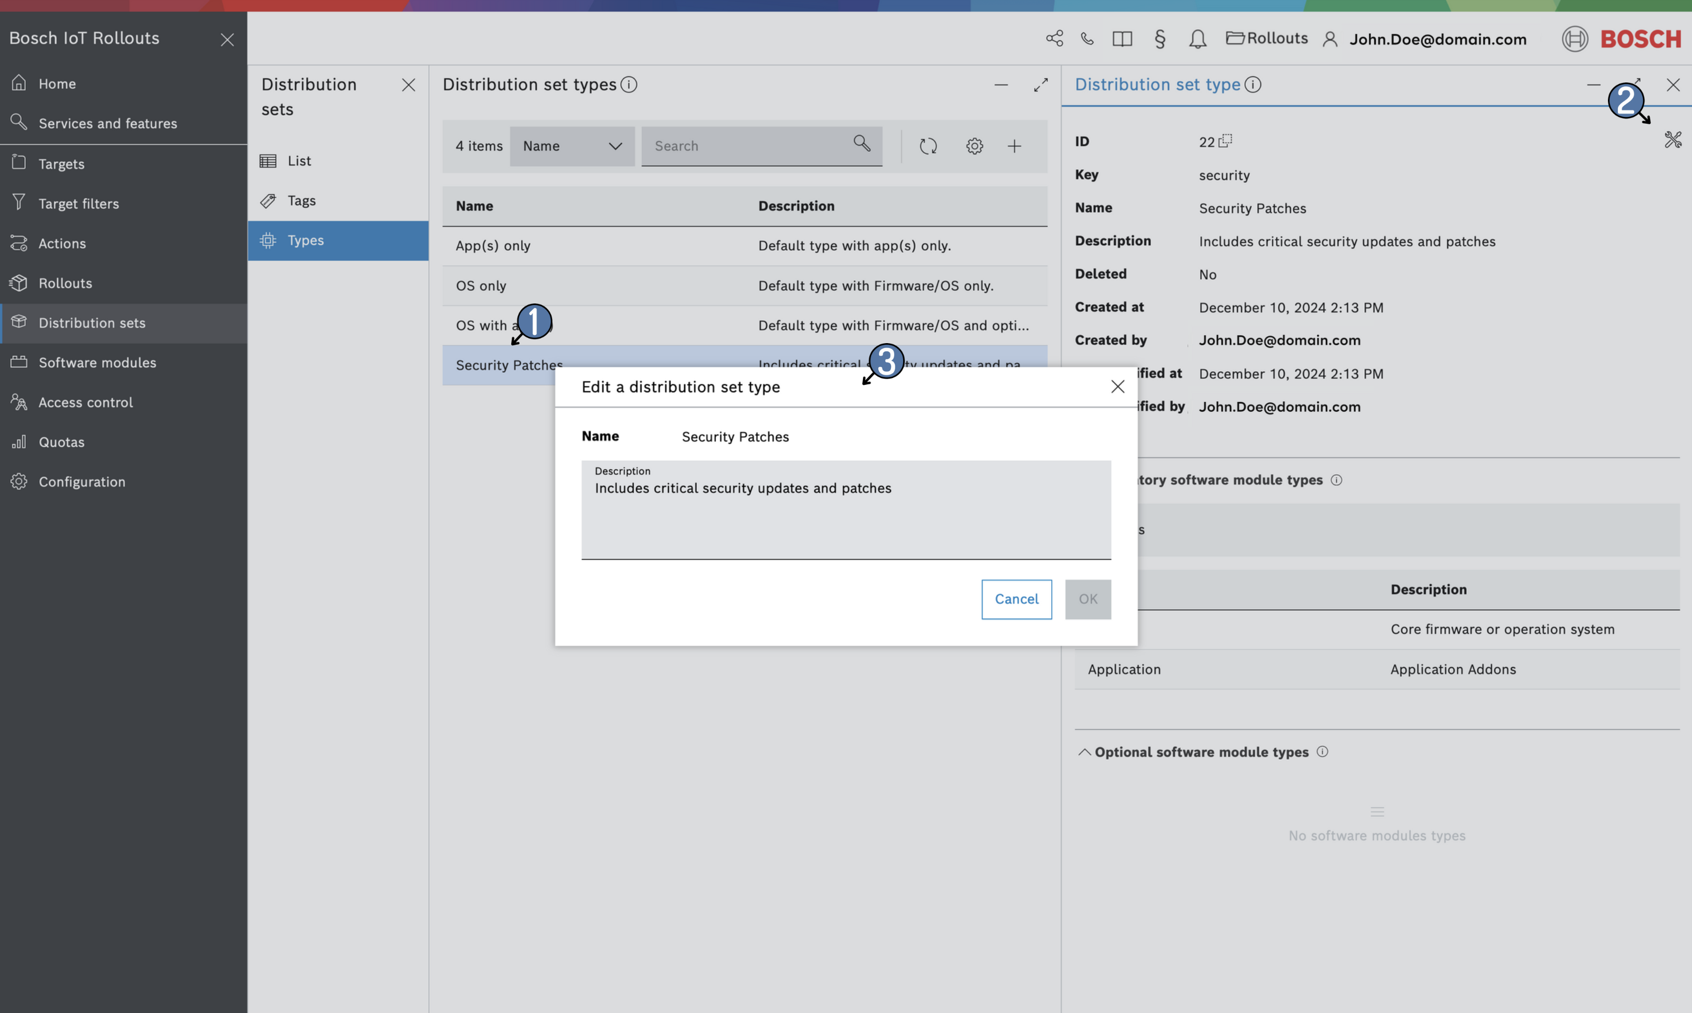Click Created by John.Doe@domain.com link

[x=1280, y=340]
